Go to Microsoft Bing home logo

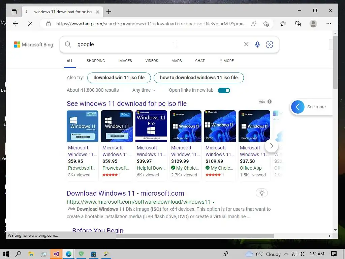tap(34, 45)
